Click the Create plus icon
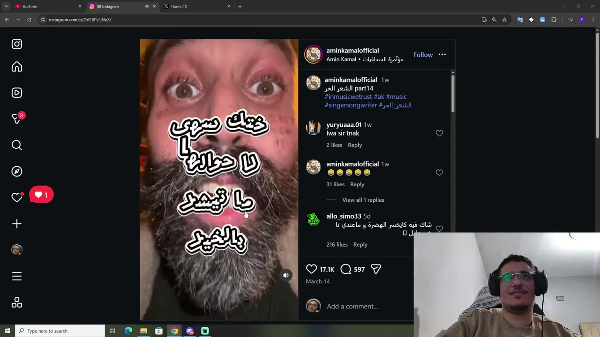This screenshot has width=600, height=337. point(17,224)
